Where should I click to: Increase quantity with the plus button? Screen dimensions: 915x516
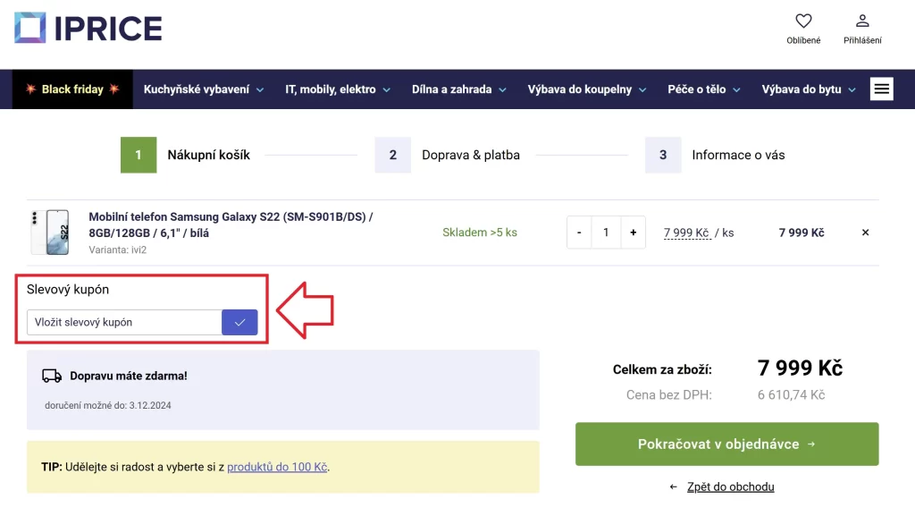(x=634, y=233)
